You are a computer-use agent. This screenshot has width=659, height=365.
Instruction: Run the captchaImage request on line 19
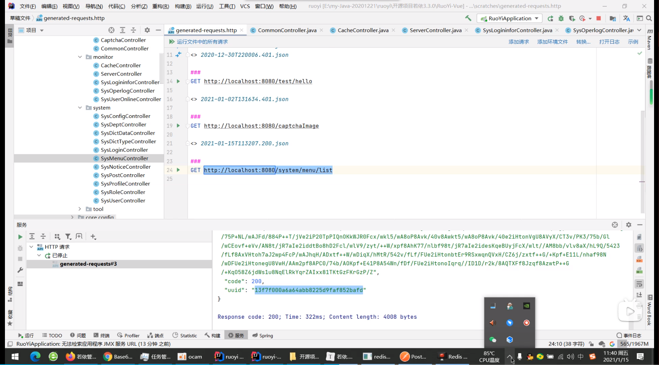[178, 125]
